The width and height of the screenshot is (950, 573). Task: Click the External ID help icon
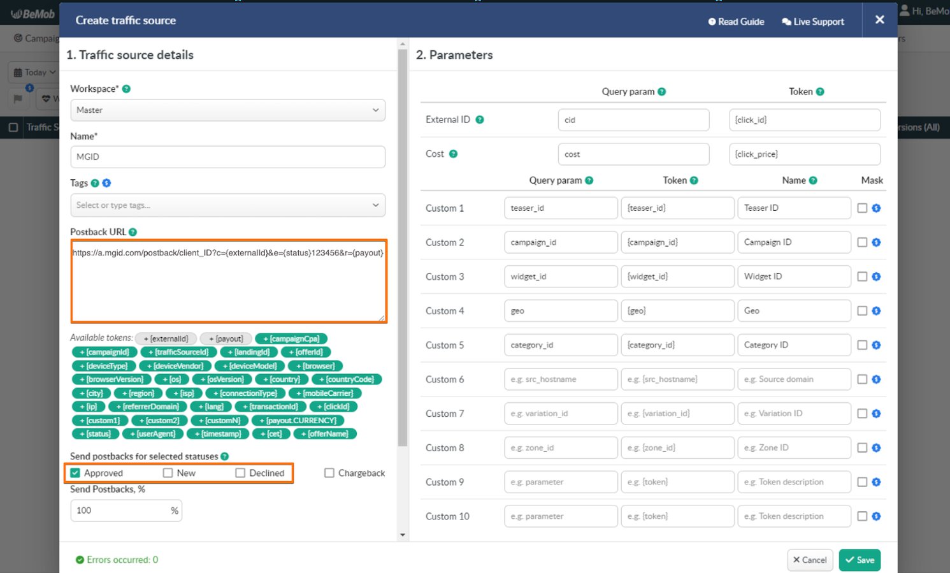point(480,119)
